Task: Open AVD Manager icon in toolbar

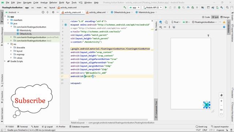Action: coord(217,7)
